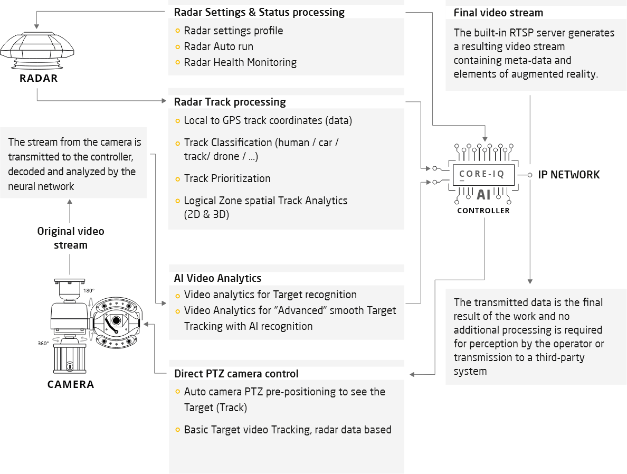Select the Radar Track processing heading

230,102
